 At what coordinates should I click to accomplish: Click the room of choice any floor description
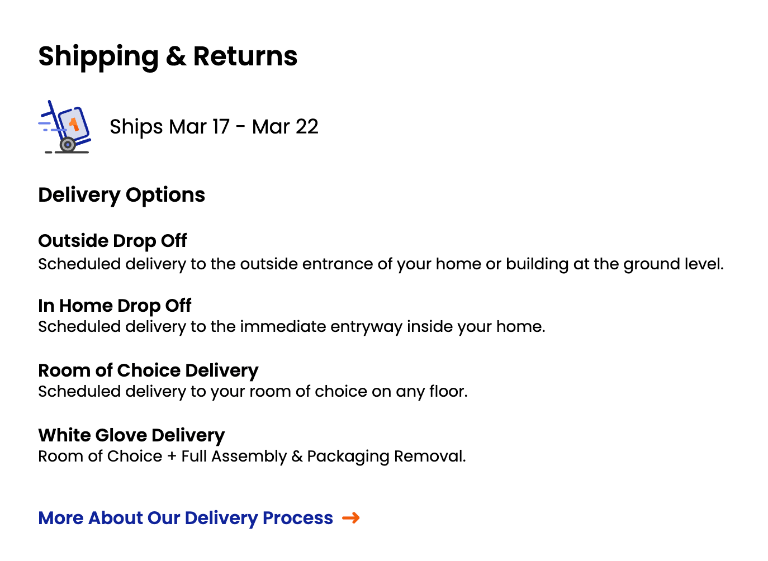click(253, 391)
